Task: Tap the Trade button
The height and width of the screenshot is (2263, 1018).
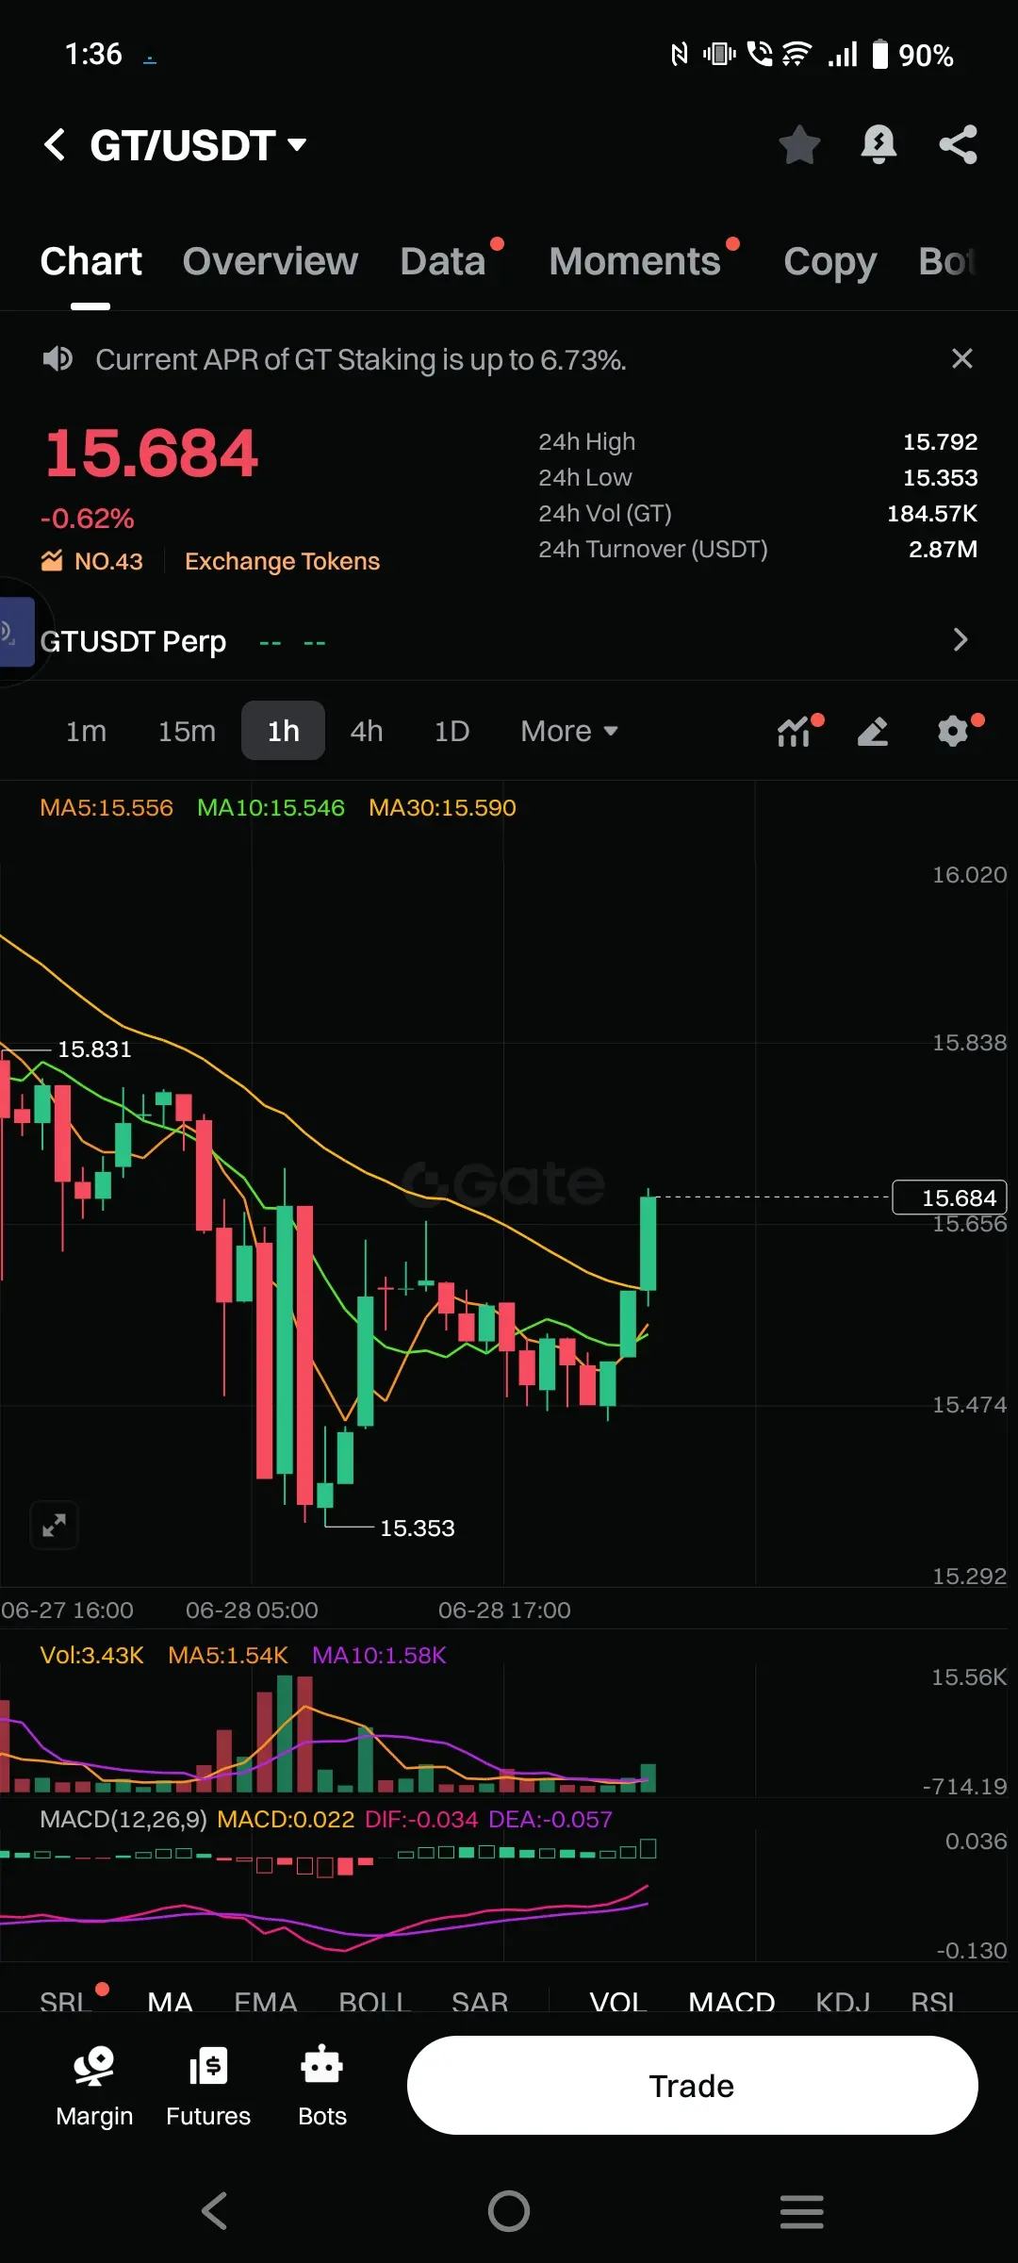Action: [692, 2085]
